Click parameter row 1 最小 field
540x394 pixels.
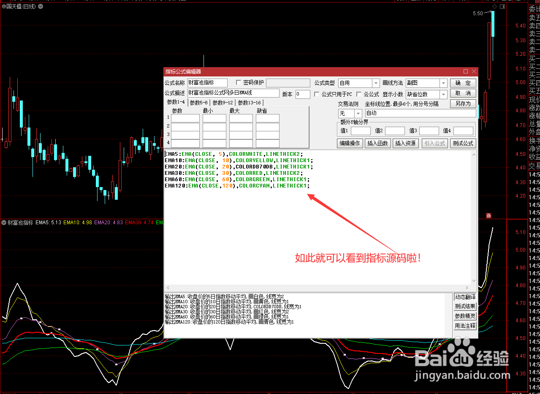pyautogui.click(x=214, y=118)
